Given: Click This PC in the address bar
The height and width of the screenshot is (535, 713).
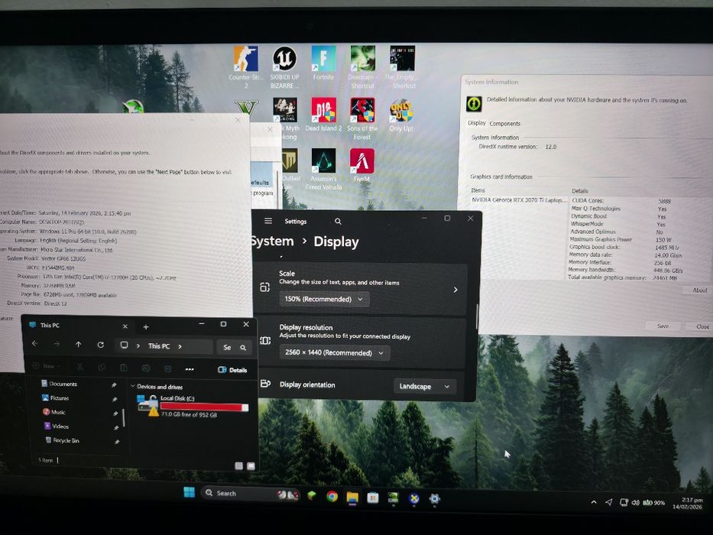Looking at the screenshot, I should click(x=159, y=345).
